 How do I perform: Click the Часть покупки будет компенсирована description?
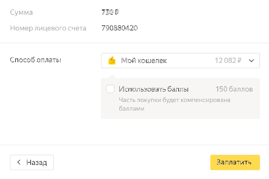click(x=174, y=100)
